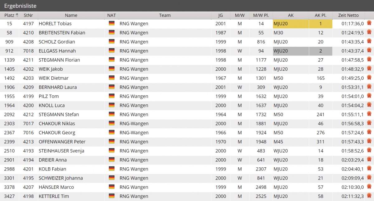This screenshot has width=374, height=201.
Task: Open certificate icon for WEIK Jakob
Action: [369, 69]
